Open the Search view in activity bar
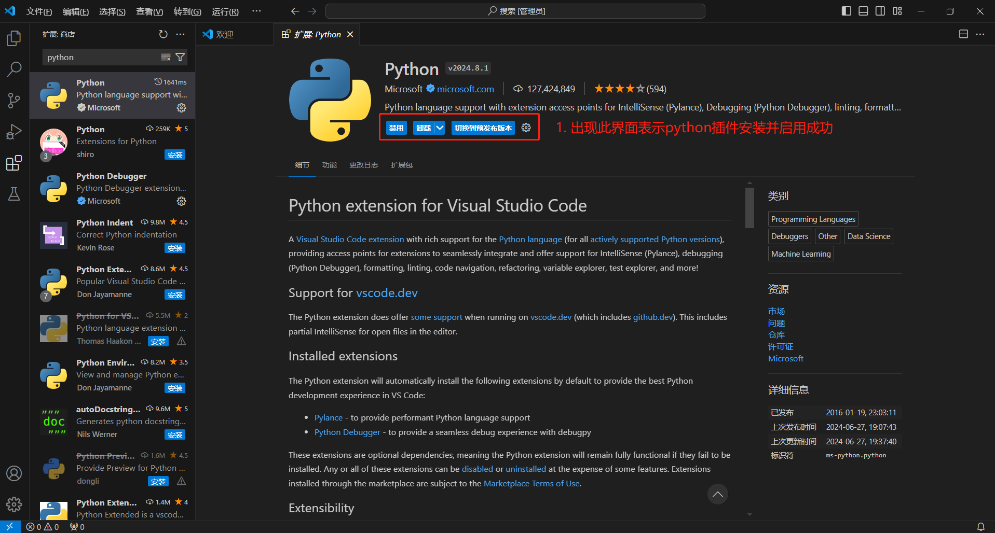The width and height of the screenshot is (995, 533). 14,69
